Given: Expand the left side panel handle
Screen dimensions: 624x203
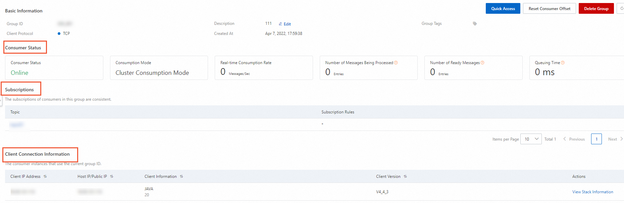Looking at the screenshot, I should 1,100.
